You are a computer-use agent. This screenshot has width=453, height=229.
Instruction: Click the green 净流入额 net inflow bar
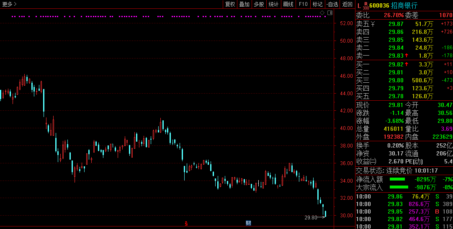(x=399, y=179)
